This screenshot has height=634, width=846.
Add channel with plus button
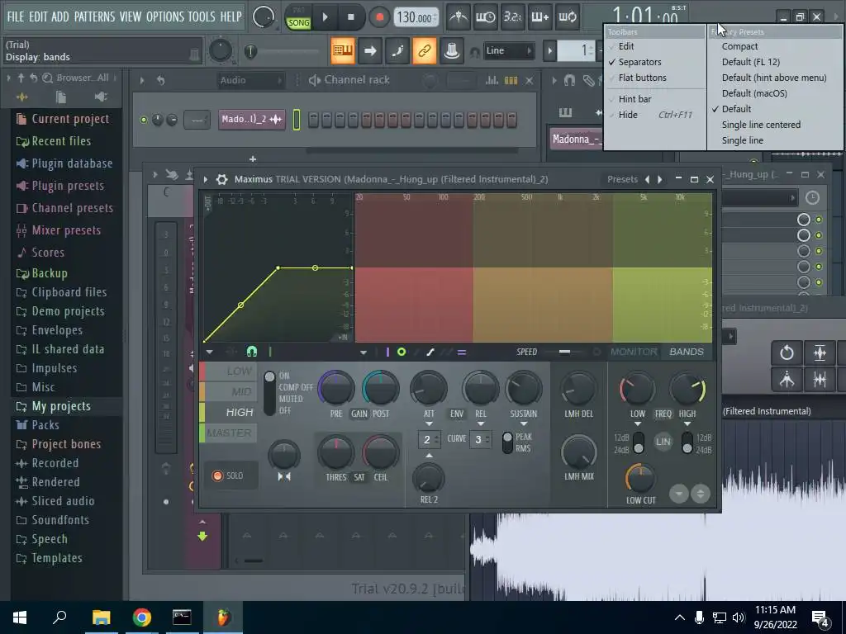pyautogui.click(x=253, y=159)
